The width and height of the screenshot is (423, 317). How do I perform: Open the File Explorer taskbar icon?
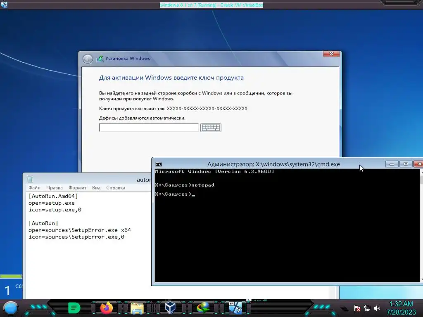click(x=137, y=308)
